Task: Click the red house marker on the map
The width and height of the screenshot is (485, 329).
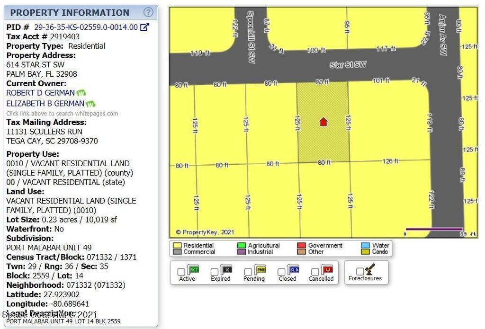Action: pyautogui.click(x=323, y=122)
